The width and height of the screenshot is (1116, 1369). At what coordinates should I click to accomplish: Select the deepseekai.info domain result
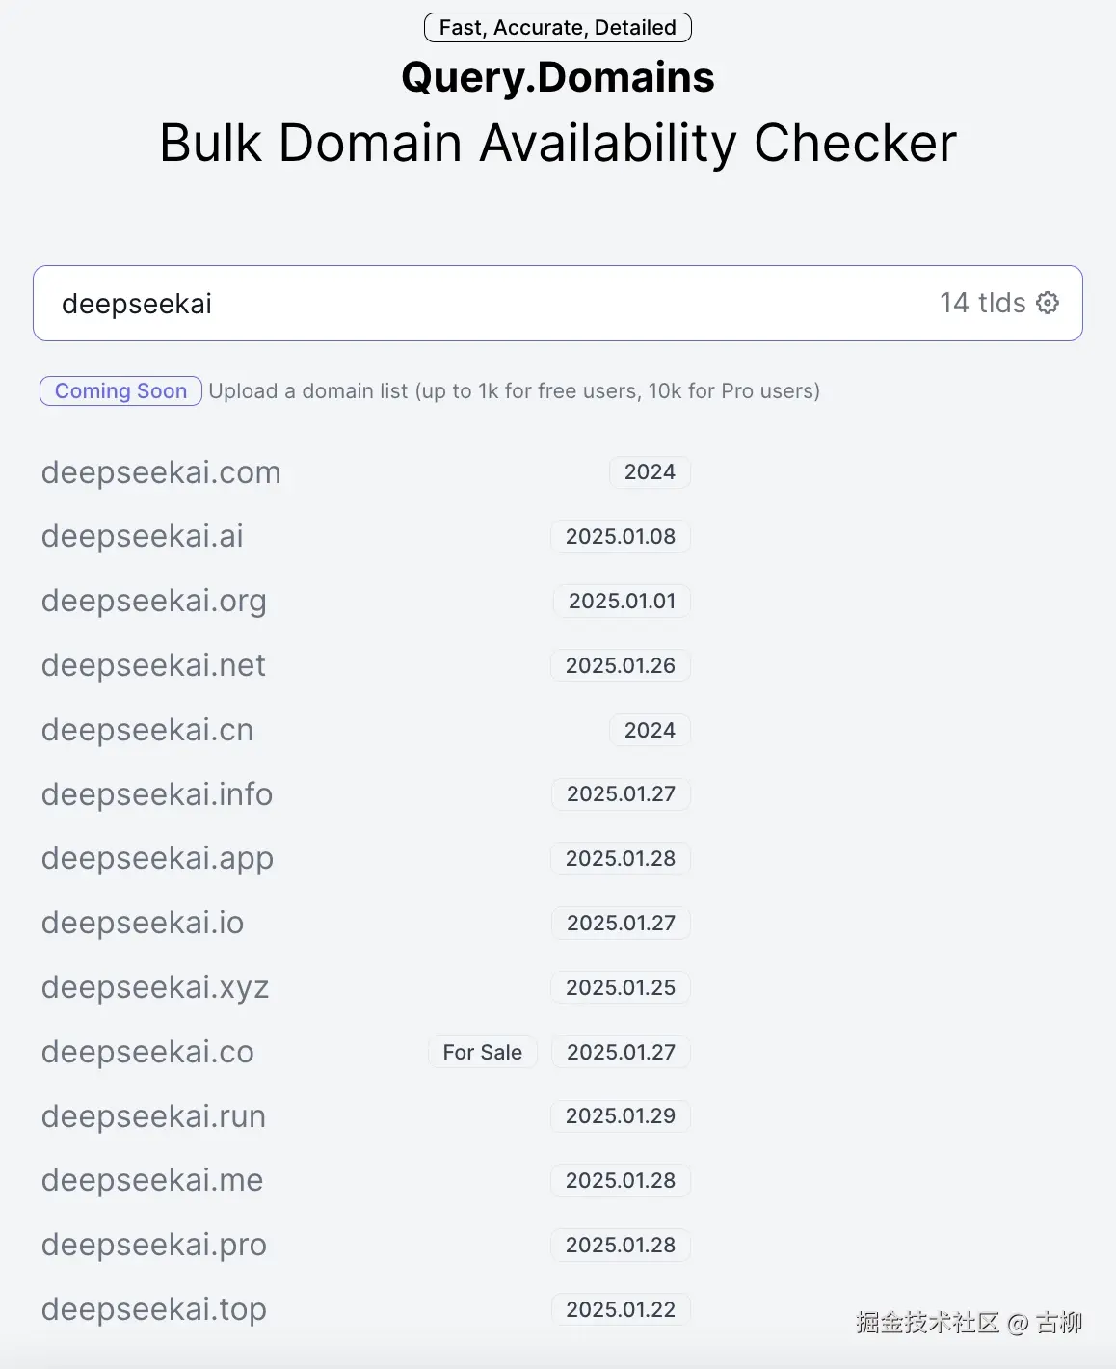(157, 794)
